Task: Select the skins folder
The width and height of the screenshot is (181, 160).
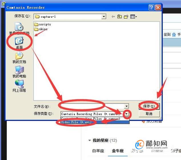Action: [41, 29]
